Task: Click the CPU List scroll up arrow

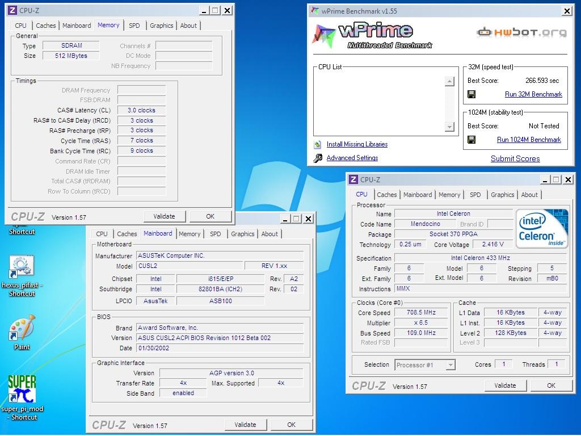Action: pos(449,81)
